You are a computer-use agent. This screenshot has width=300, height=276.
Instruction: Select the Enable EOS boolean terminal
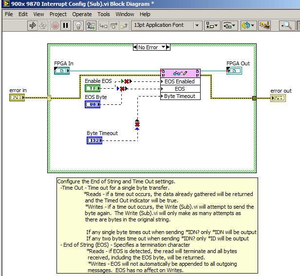tap(93, 88)
